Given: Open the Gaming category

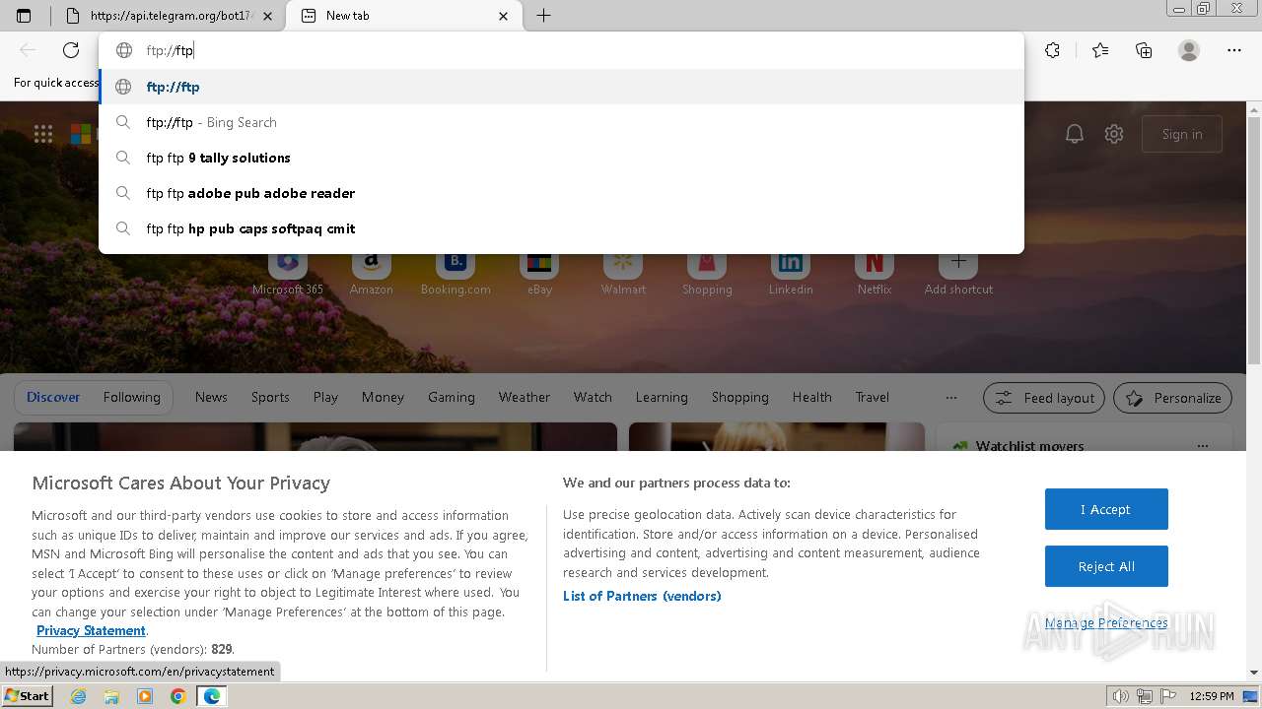Looking at the screenshot, I should (x=452, y=397).
